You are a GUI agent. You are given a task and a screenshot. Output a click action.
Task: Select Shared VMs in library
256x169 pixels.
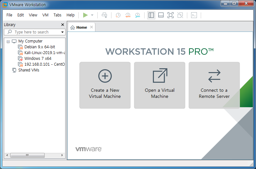pyautogui.click(x=29, y=70)
